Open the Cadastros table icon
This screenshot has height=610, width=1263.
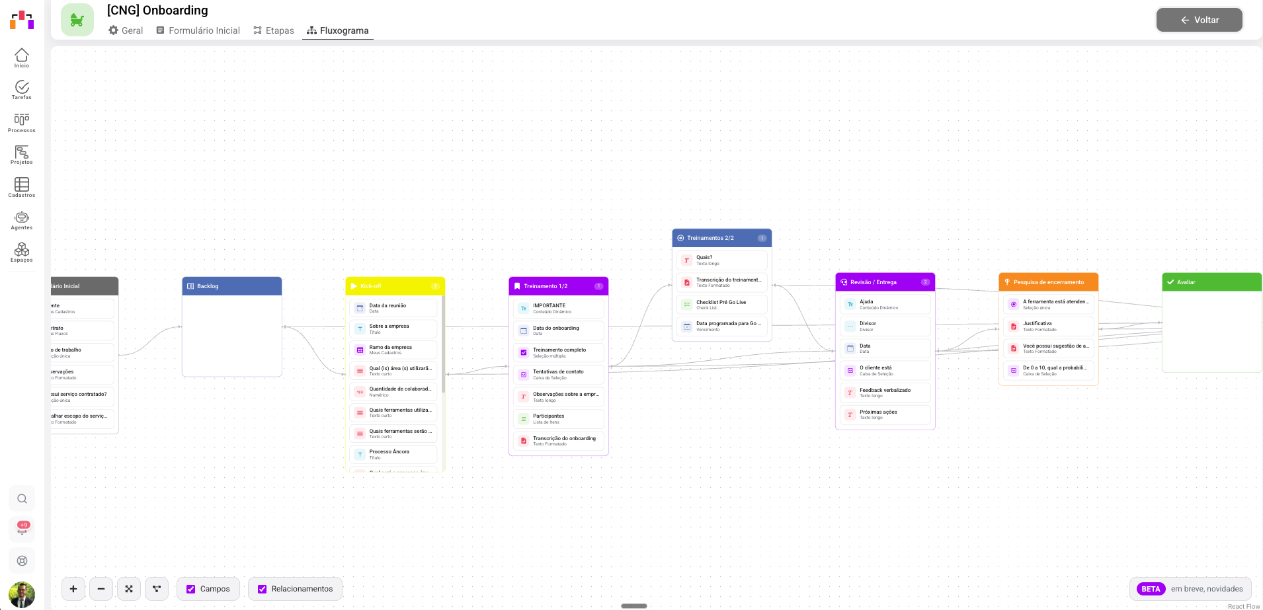point(22,188)
